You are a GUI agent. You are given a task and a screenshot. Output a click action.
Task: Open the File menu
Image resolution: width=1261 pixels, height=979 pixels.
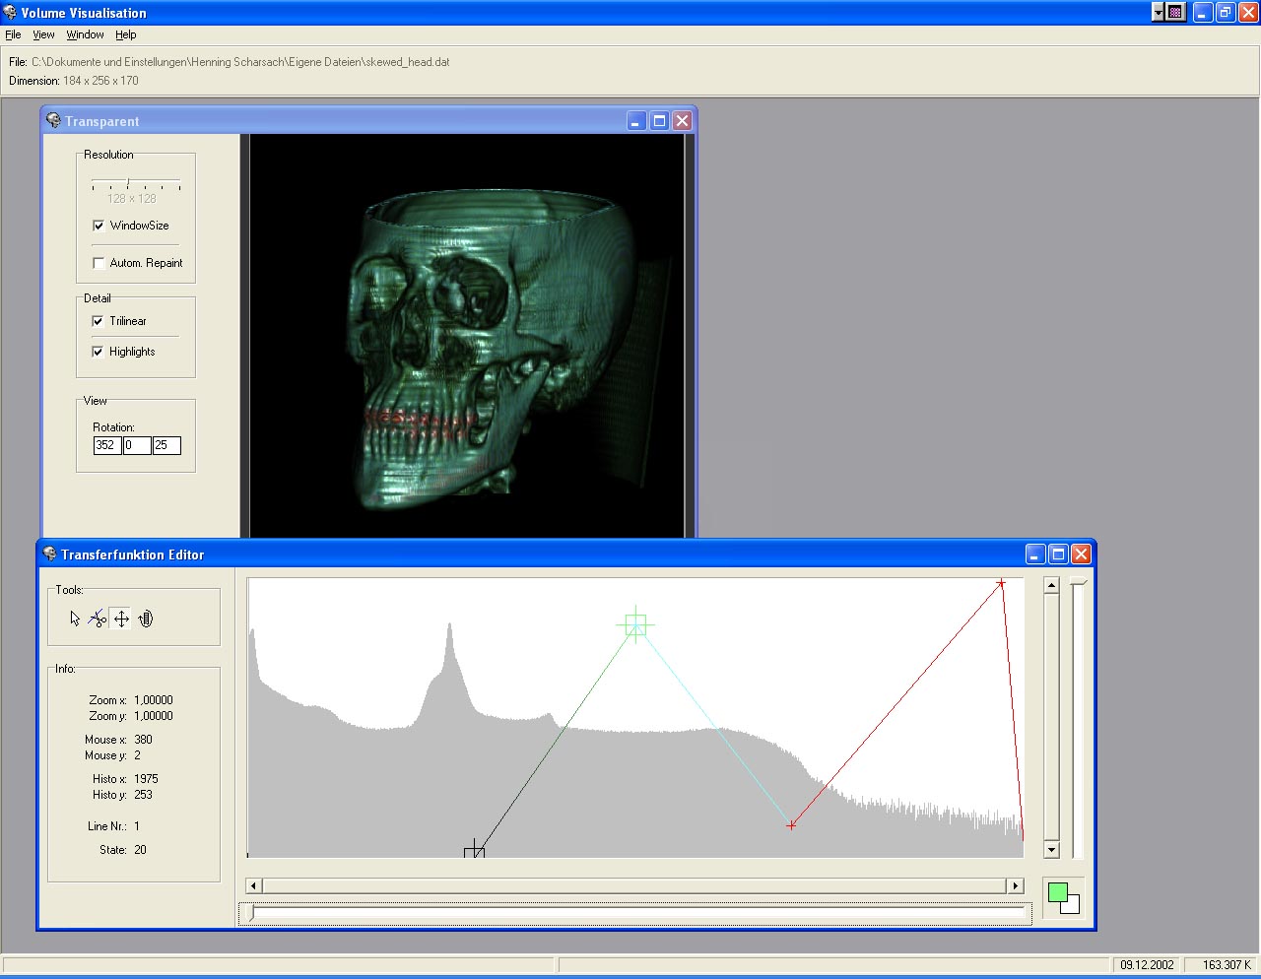pyautogui.click(x=13, y=34)
